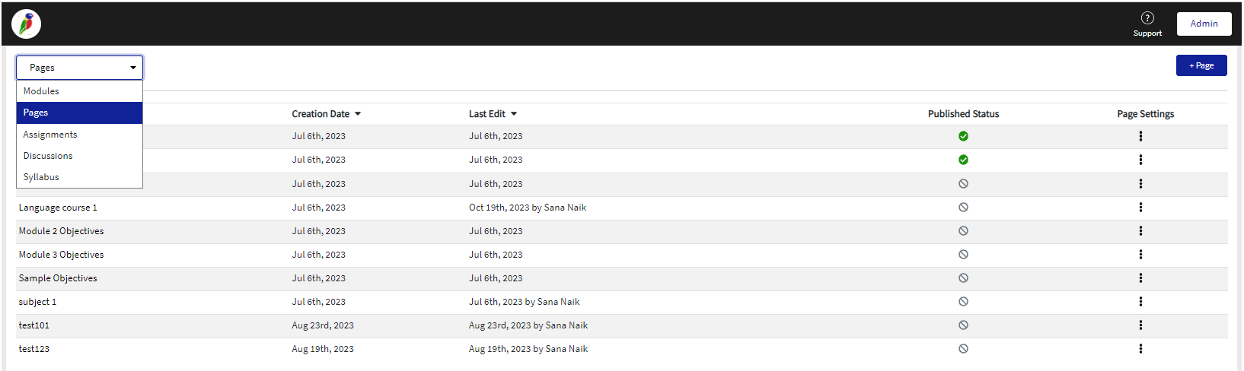Sort by Last Edit arrow
Viewport: 1244px width, 371px height.
[514, 114]
